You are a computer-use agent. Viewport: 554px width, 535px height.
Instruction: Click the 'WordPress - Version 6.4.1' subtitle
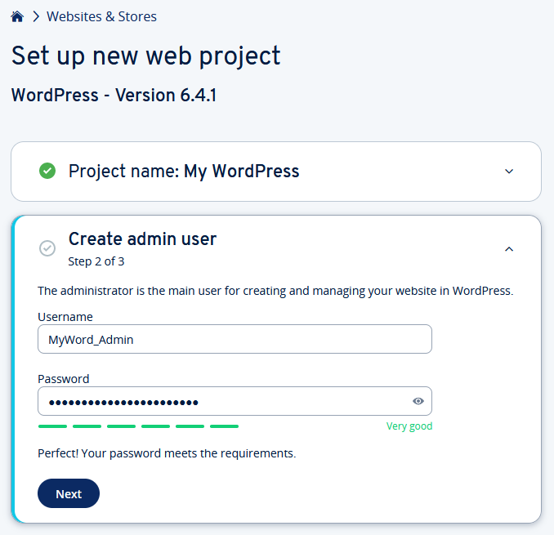point(114,96)
